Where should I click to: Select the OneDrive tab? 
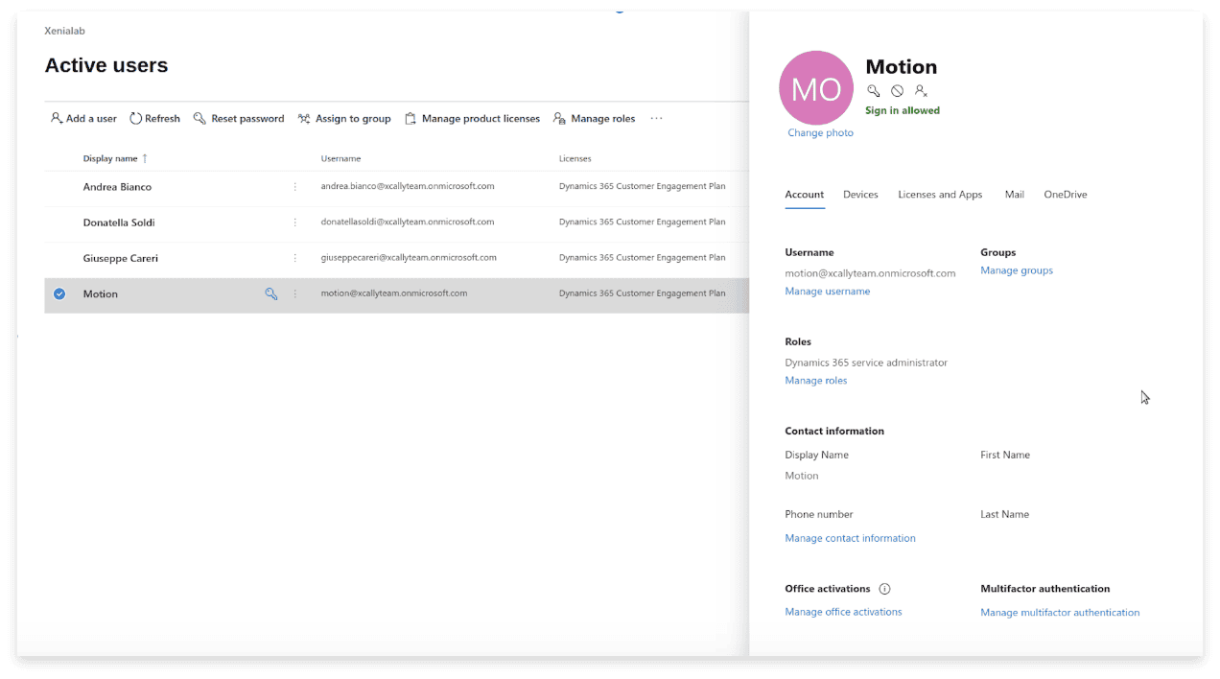click(1066, 195)
